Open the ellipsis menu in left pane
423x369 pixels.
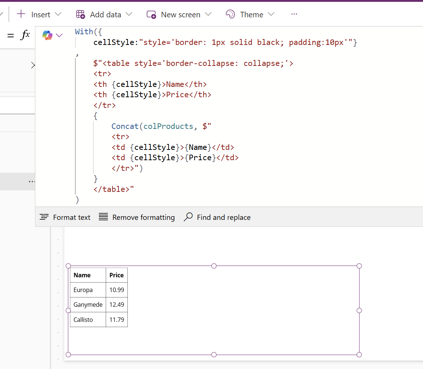click(32, 182)
